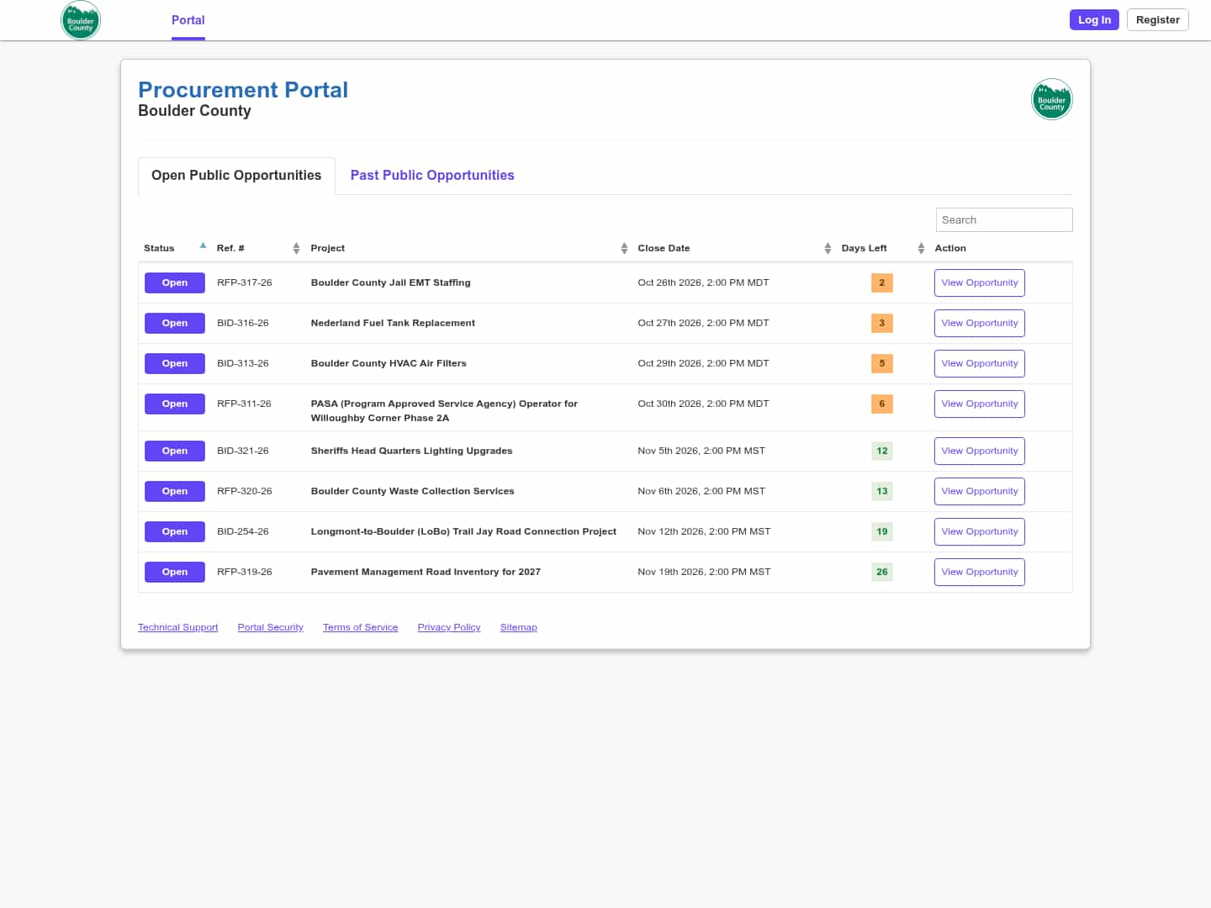This screenshot has width=1211, height=908.
Task: Focus the Search input field
Action: [1004, 219]
